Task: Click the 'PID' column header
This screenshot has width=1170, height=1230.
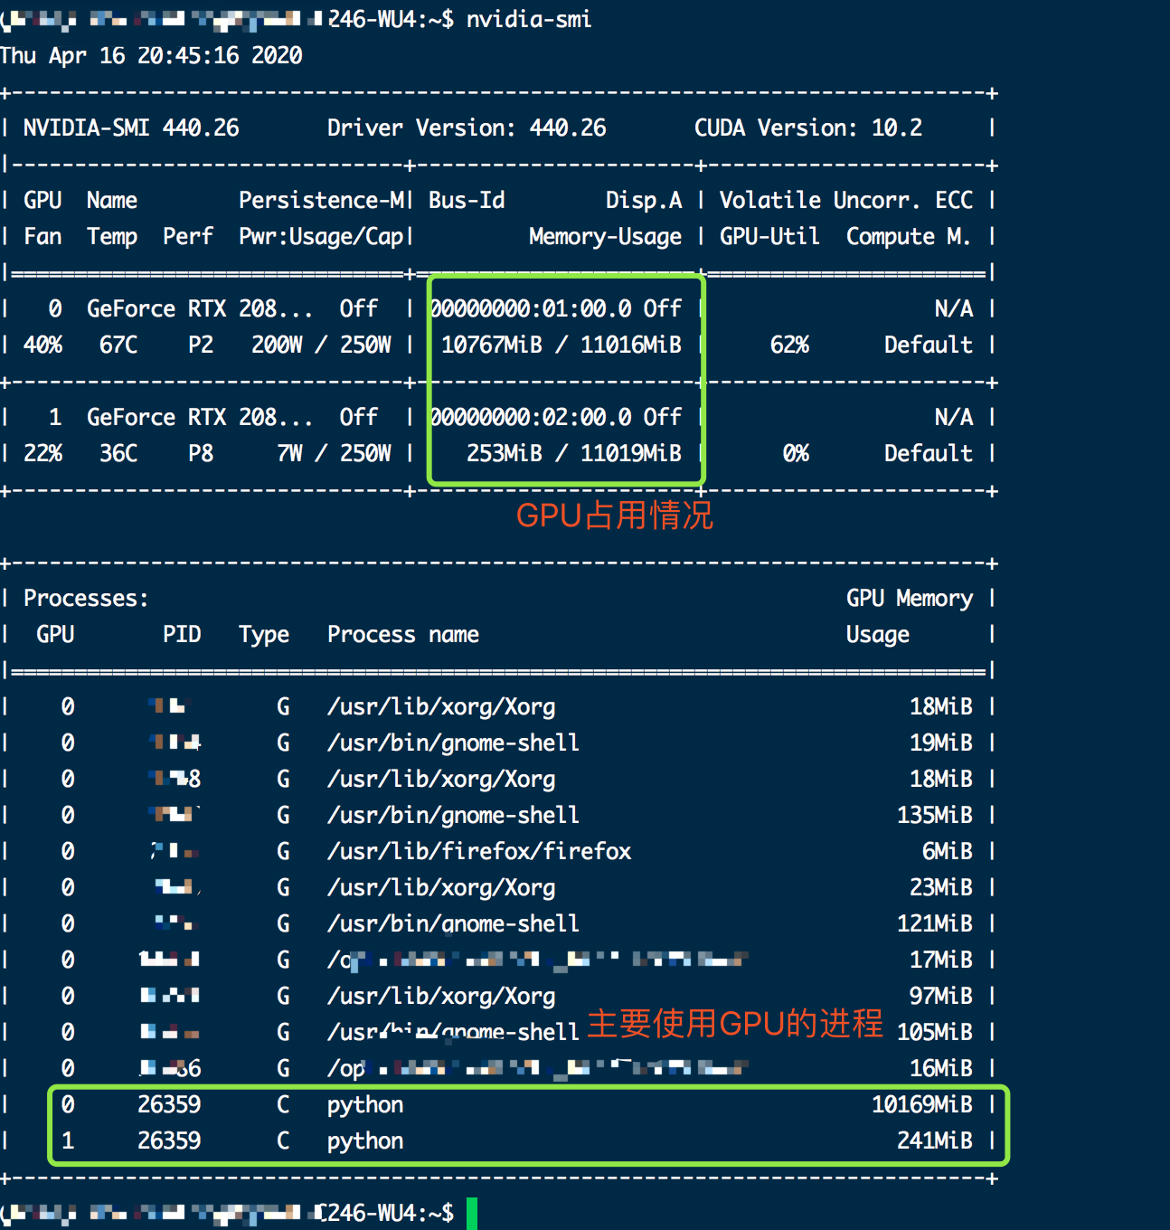Action: pyautogui.click(x=182, y=634)
